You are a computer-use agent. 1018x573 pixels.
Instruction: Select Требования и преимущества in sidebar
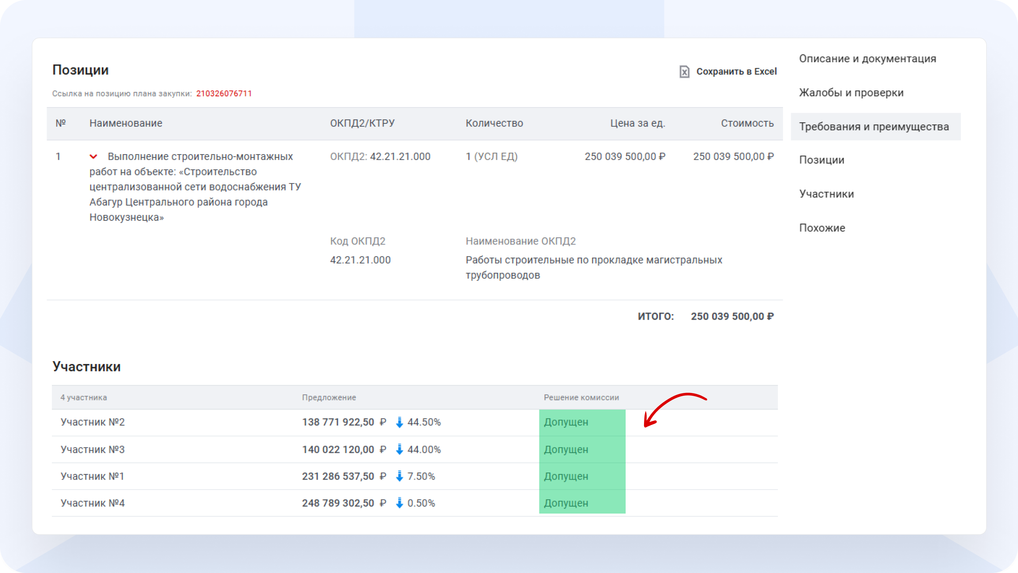[873, 127]
